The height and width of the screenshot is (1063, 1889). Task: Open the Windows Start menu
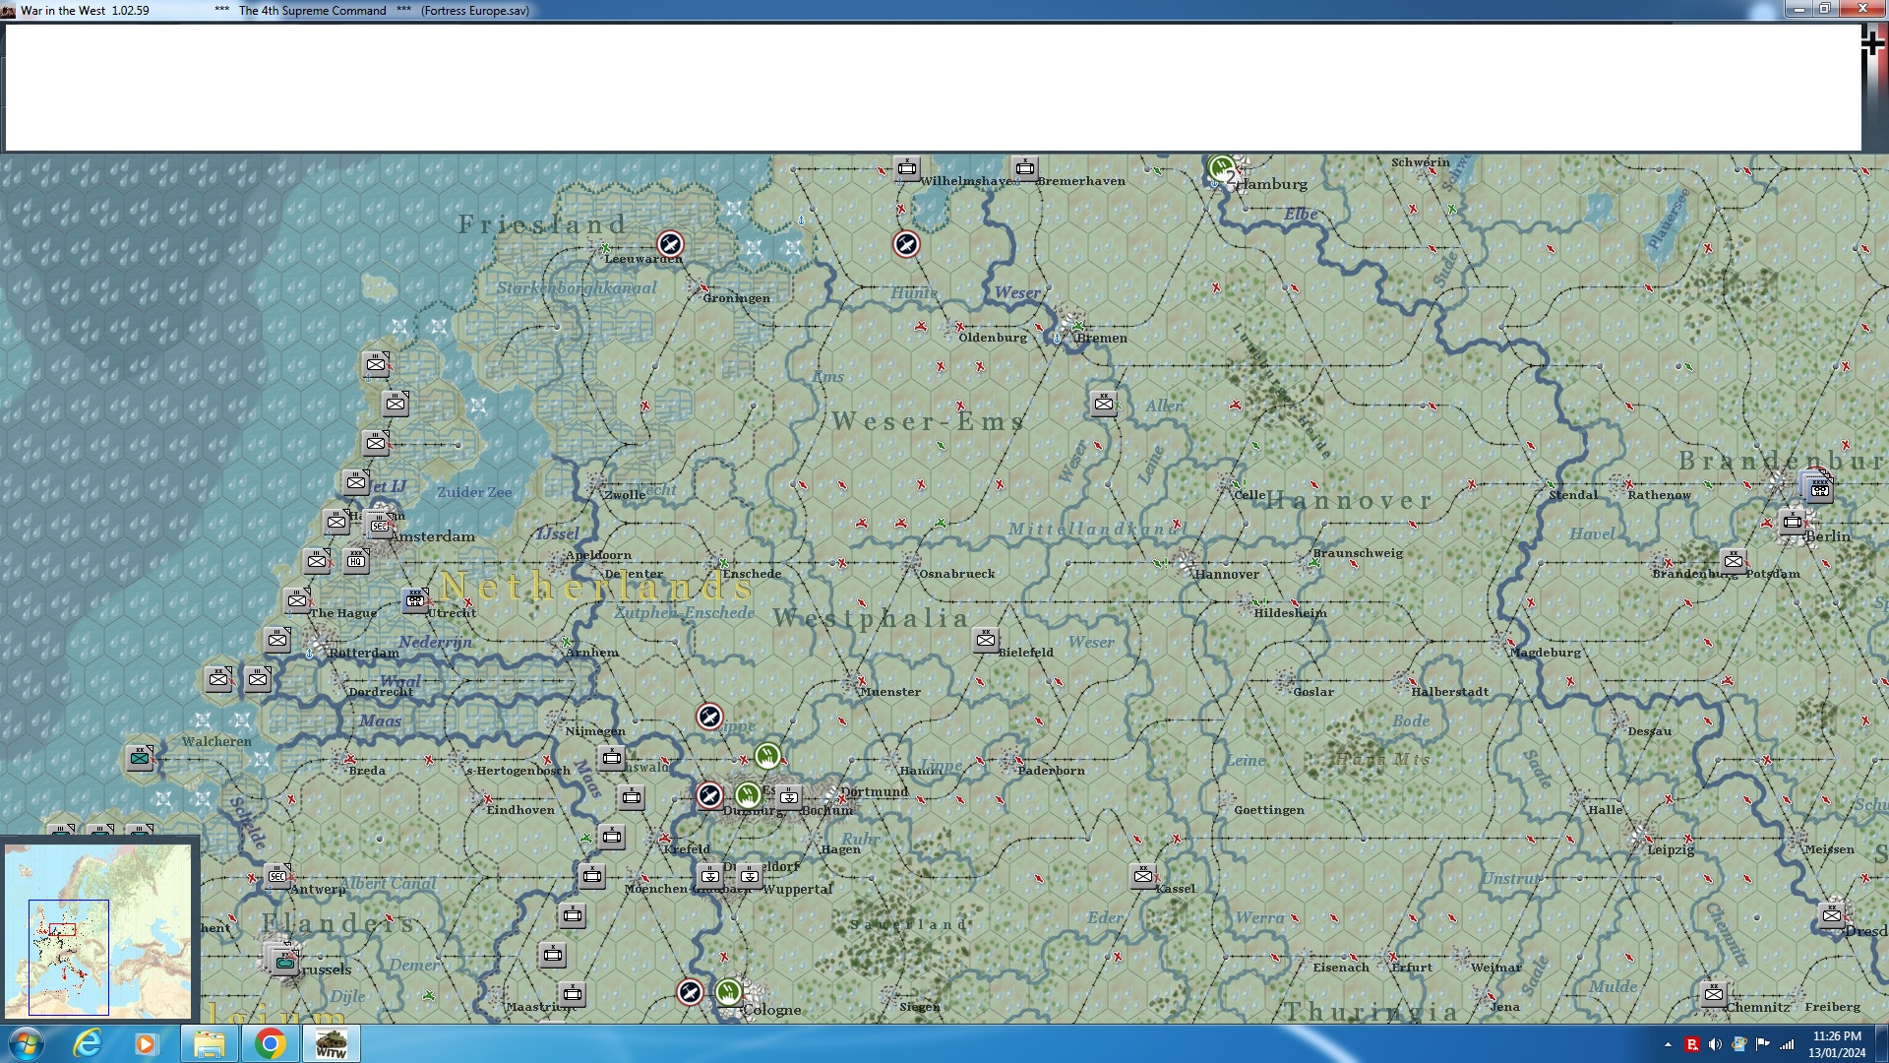click(27, 1043)
